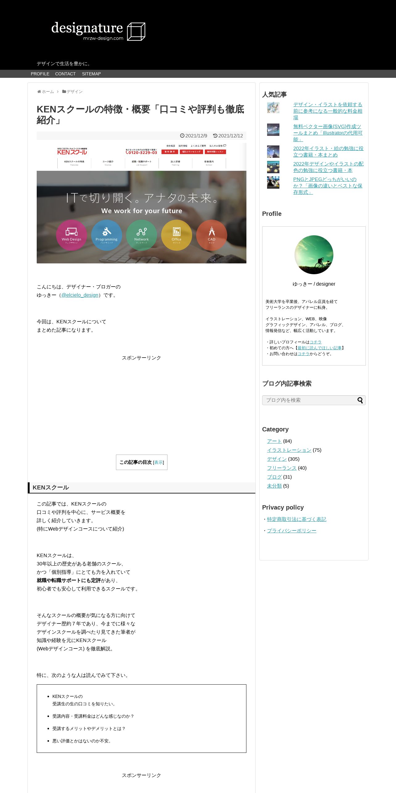Open the PNGとJPEG popular article thumbnail
Screen dimensions: 396x793
pos(273,183)
